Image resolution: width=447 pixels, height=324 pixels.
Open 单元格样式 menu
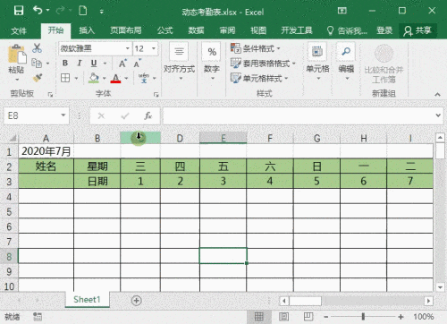click(259, 79)
